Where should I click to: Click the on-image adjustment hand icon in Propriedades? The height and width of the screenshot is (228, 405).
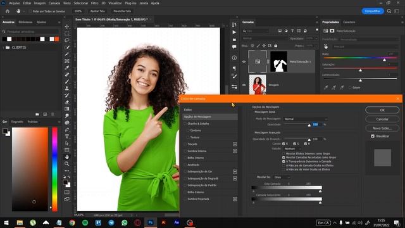(326, 46)
